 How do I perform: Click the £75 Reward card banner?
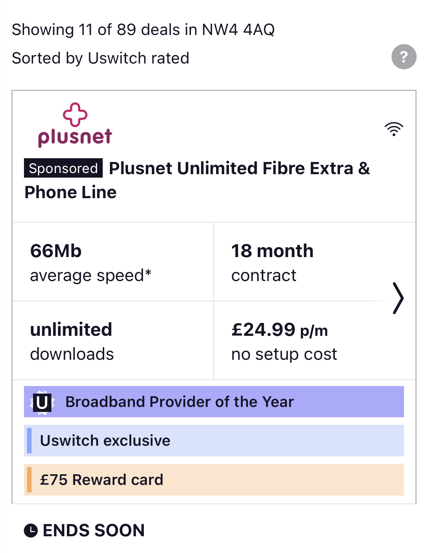click(214, 480)
